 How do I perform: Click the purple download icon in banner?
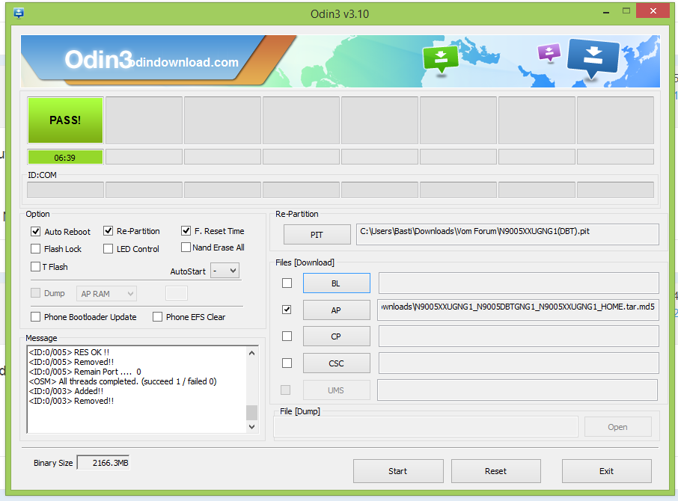tap(549, 52)
